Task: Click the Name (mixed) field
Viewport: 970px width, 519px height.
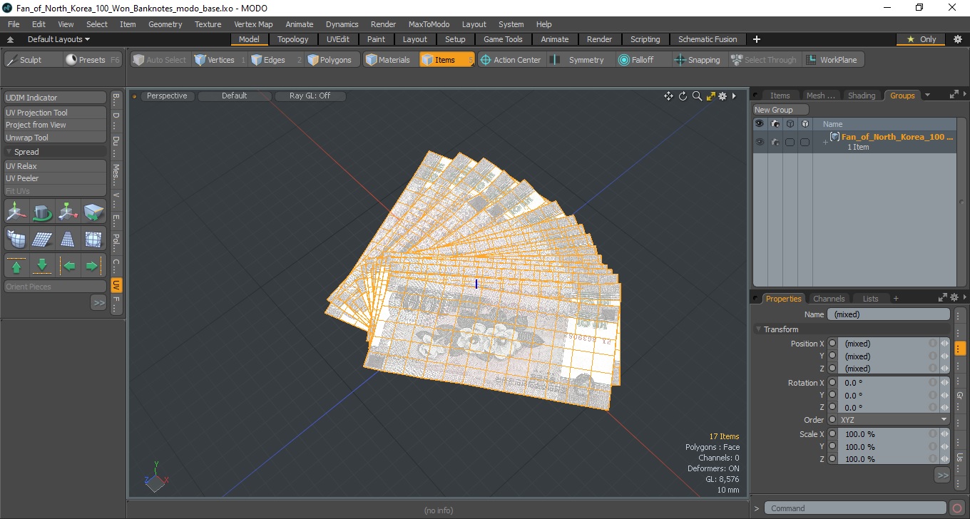Action: 889,314
